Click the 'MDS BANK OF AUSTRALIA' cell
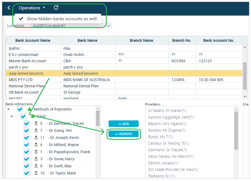 88,80
